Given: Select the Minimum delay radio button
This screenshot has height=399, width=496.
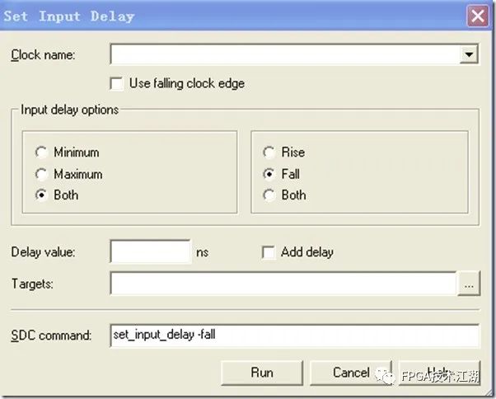Looking at the screenshot, I should pyautogui.click(x=41, y=153).
